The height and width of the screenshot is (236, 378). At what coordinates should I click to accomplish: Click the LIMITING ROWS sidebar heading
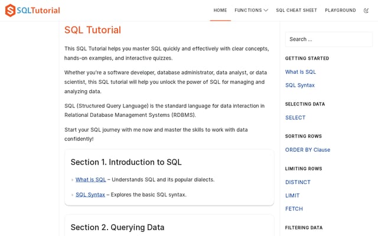(x=304, y=169)
